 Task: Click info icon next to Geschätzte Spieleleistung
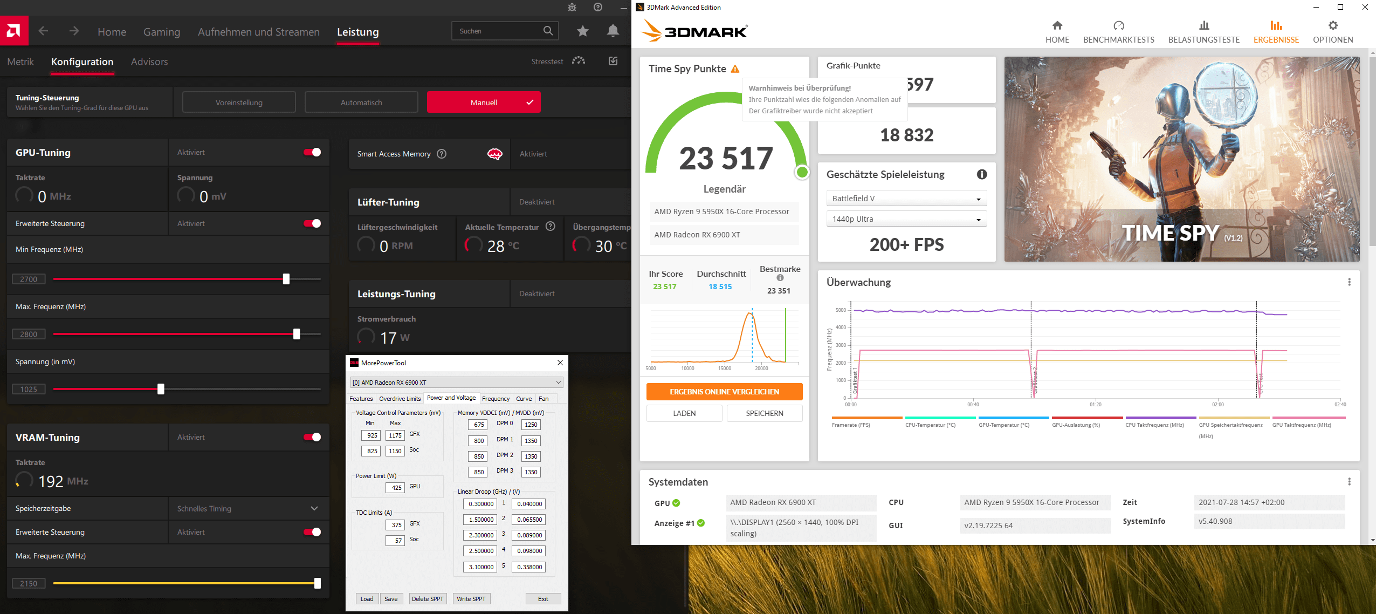[x=981, y=174]
